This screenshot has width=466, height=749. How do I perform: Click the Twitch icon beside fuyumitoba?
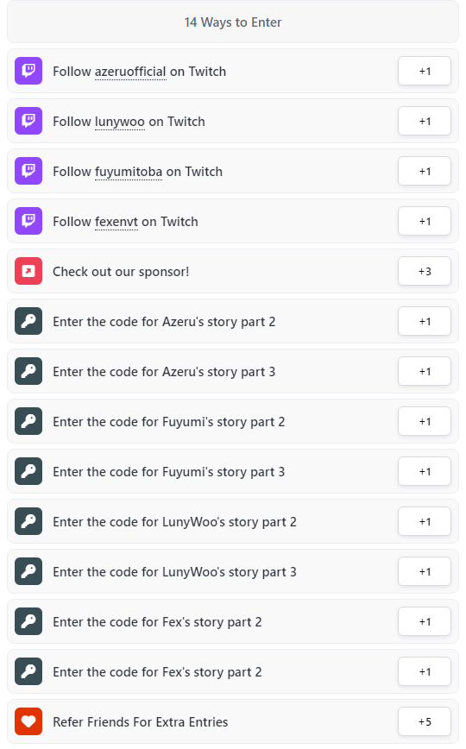[x=28, y=171]
